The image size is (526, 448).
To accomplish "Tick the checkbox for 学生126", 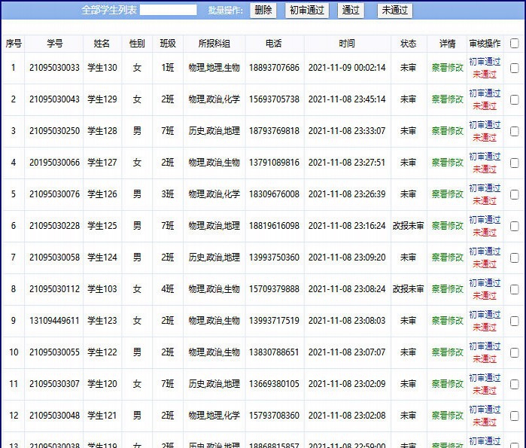I will click(x=514, y=195).
